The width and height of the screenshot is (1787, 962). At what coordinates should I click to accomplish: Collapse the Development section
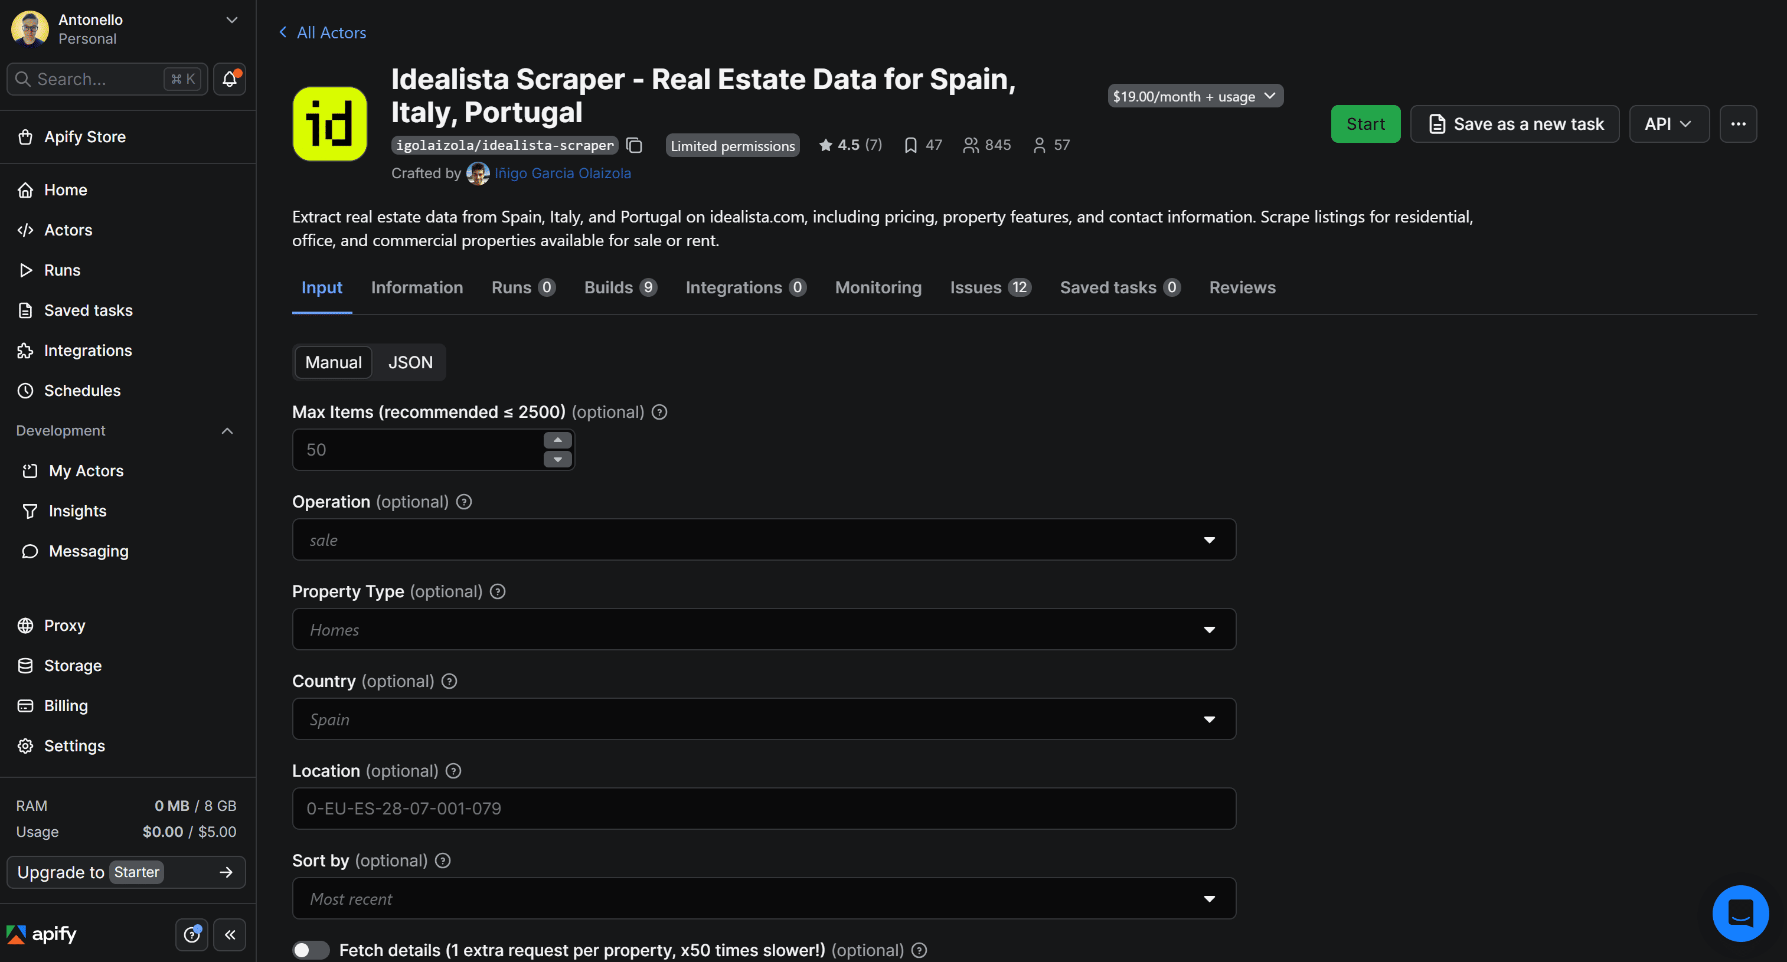227,431
